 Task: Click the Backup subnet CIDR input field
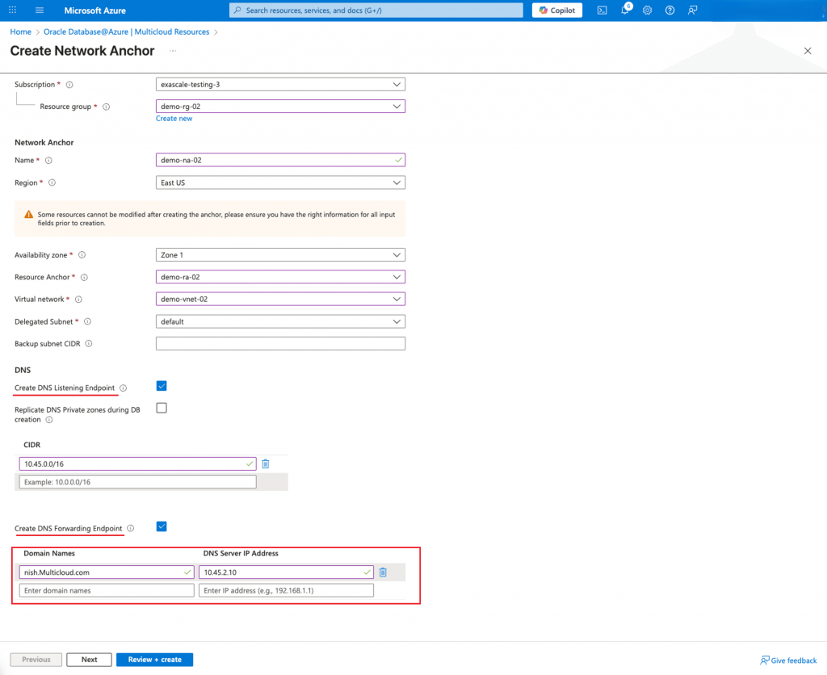click(279, 344)
